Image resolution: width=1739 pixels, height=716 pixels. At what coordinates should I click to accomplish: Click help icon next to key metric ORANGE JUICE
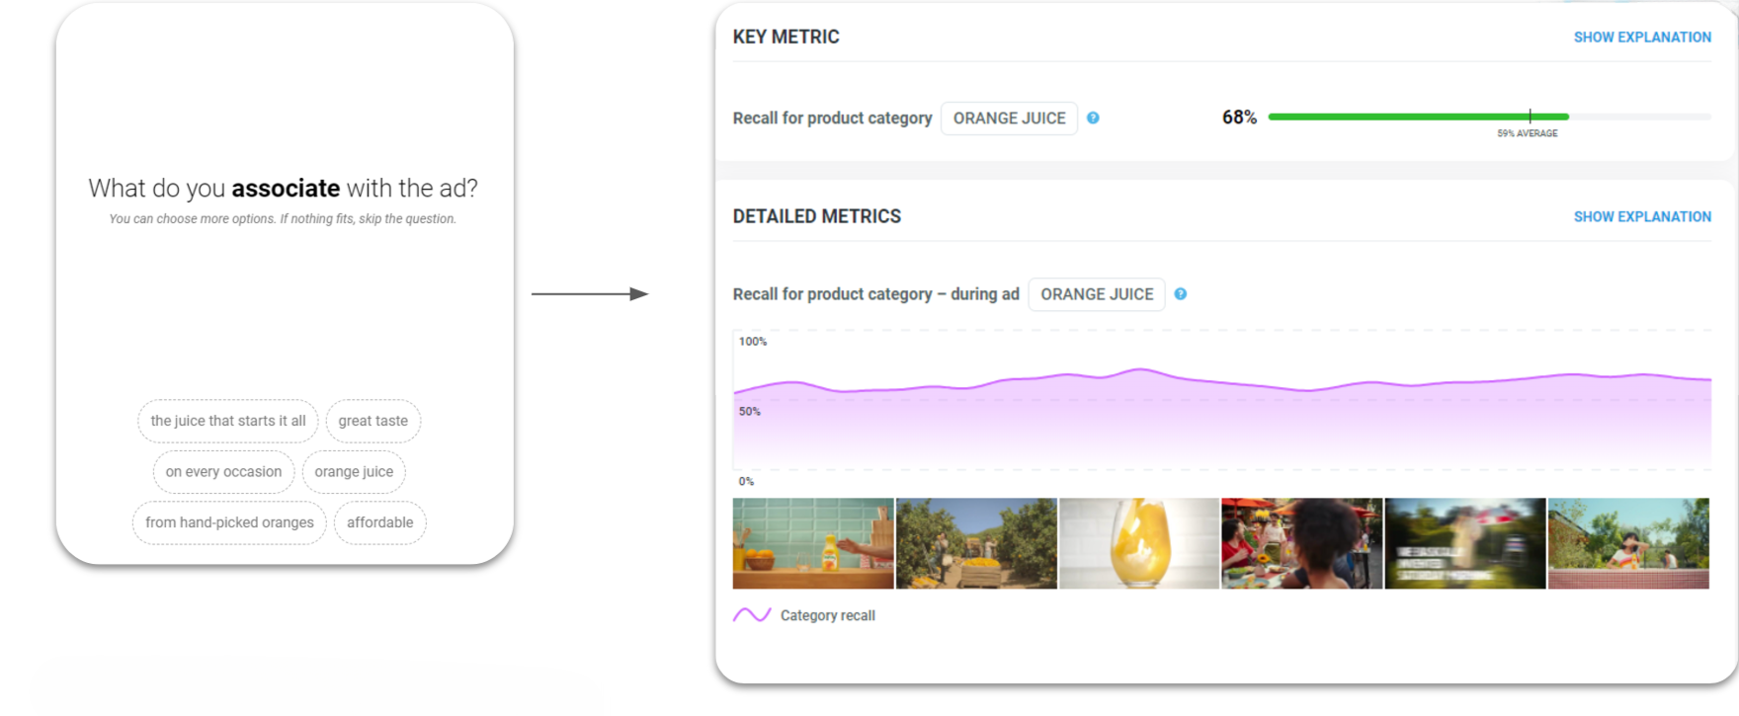pyautogui.click(x=1093, y=118)
